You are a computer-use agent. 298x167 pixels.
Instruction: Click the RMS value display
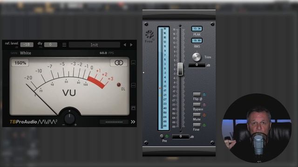pyautogui.click(x=196, y=40)
